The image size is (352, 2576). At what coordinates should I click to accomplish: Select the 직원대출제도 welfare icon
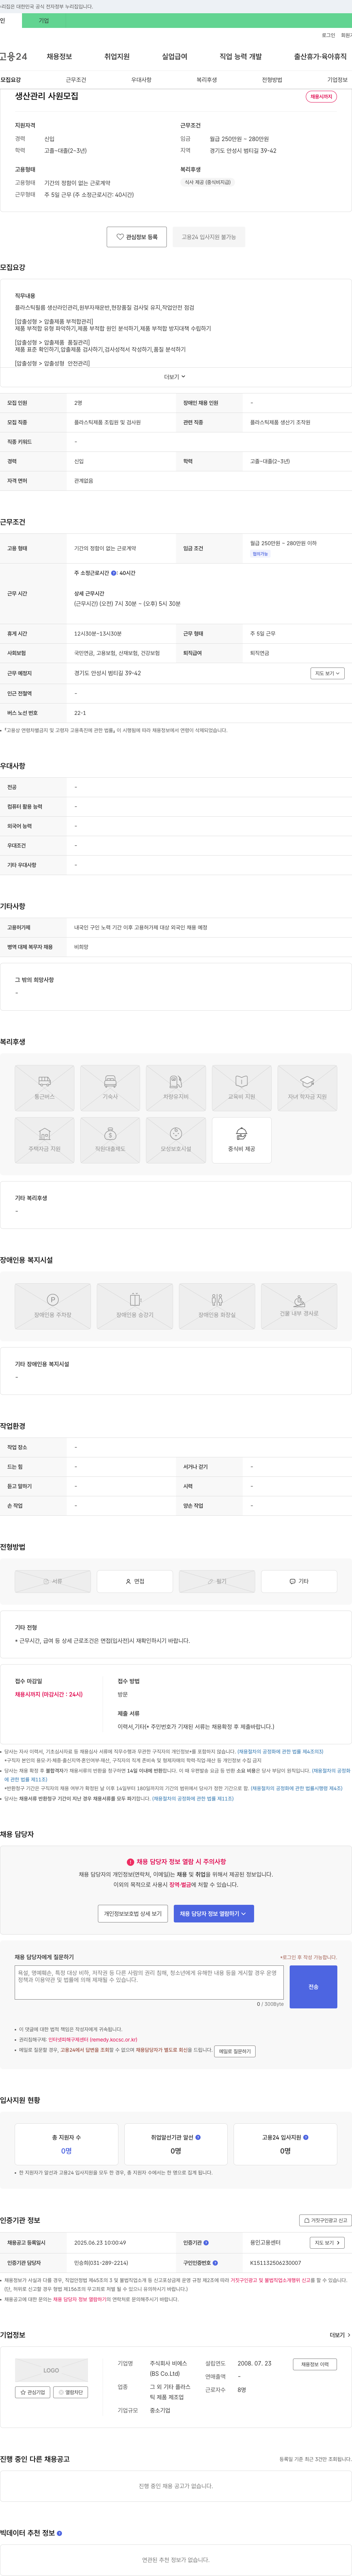tap(110, 1140)
